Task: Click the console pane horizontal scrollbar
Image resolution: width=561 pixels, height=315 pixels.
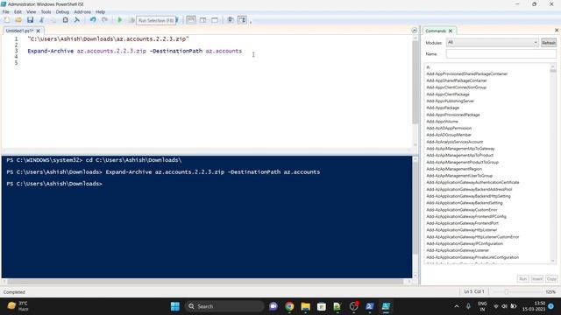Action: pos(207,282)
